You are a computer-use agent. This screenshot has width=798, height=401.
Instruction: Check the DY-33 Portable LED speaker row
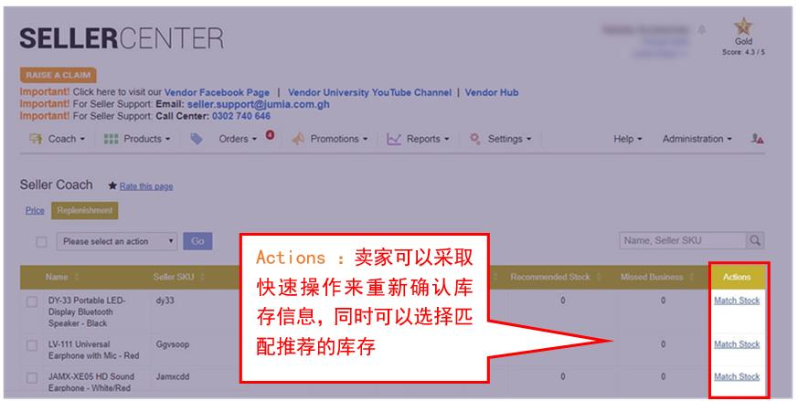point(32,301)
